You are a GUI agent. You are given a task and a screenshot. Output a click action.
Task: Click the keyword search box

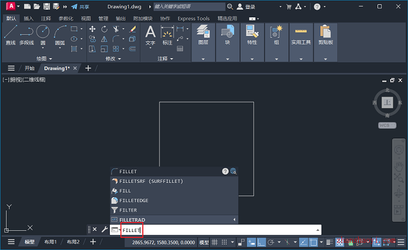pos(189,7)
